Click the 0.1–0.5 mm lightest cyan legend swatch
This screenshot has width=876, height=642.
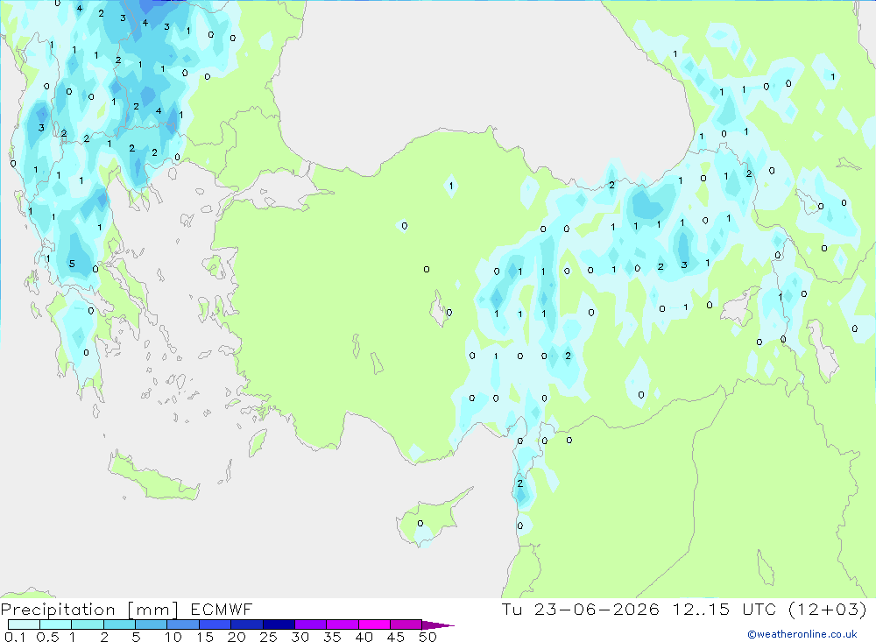pos(24,624)
